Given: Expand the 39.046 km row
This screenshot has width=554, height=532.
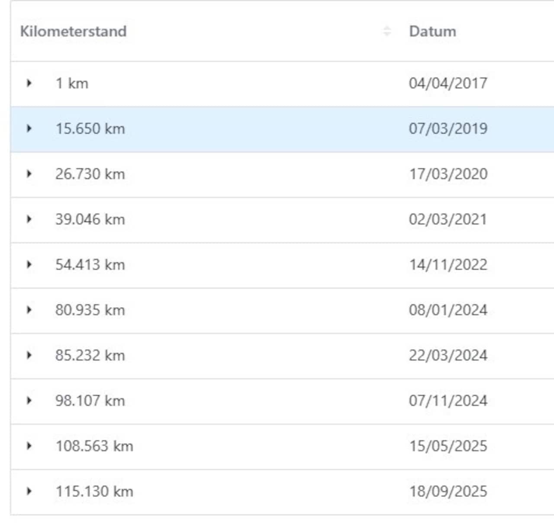Looking at the screenshot, I should [29, 219].
